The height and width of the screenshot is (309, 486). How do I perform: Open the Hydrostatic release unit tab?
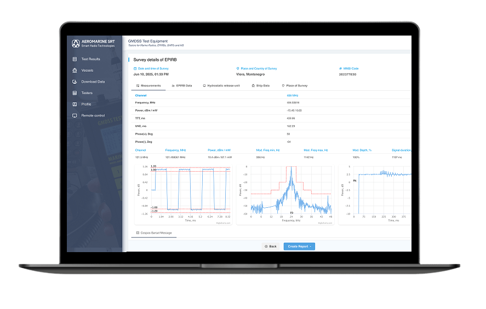221,86
